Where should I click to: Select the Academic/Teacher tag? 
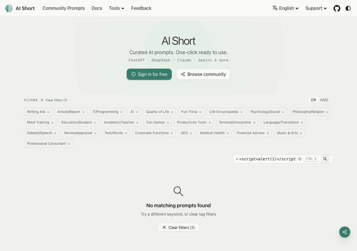121,122
